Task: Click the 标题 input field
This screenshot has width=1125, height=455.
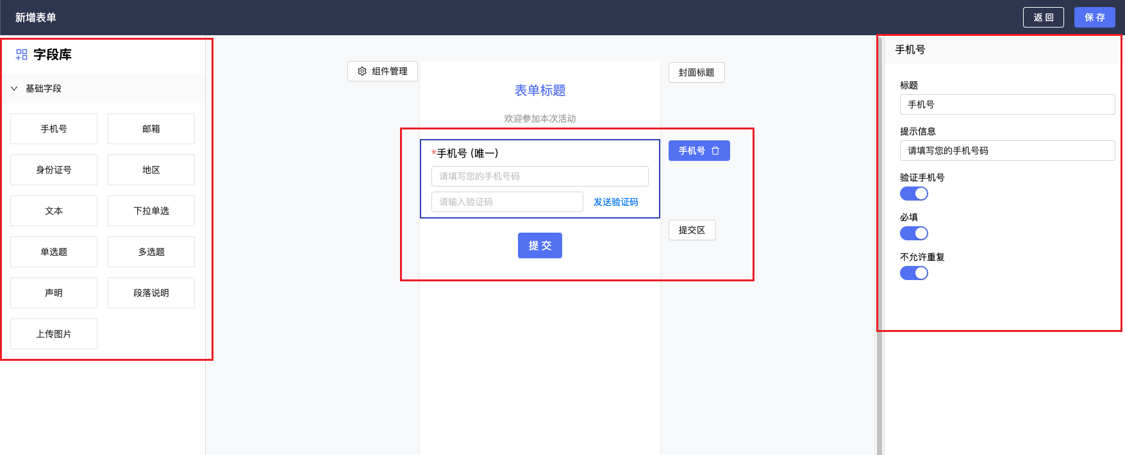Action: pos(1006,104)
